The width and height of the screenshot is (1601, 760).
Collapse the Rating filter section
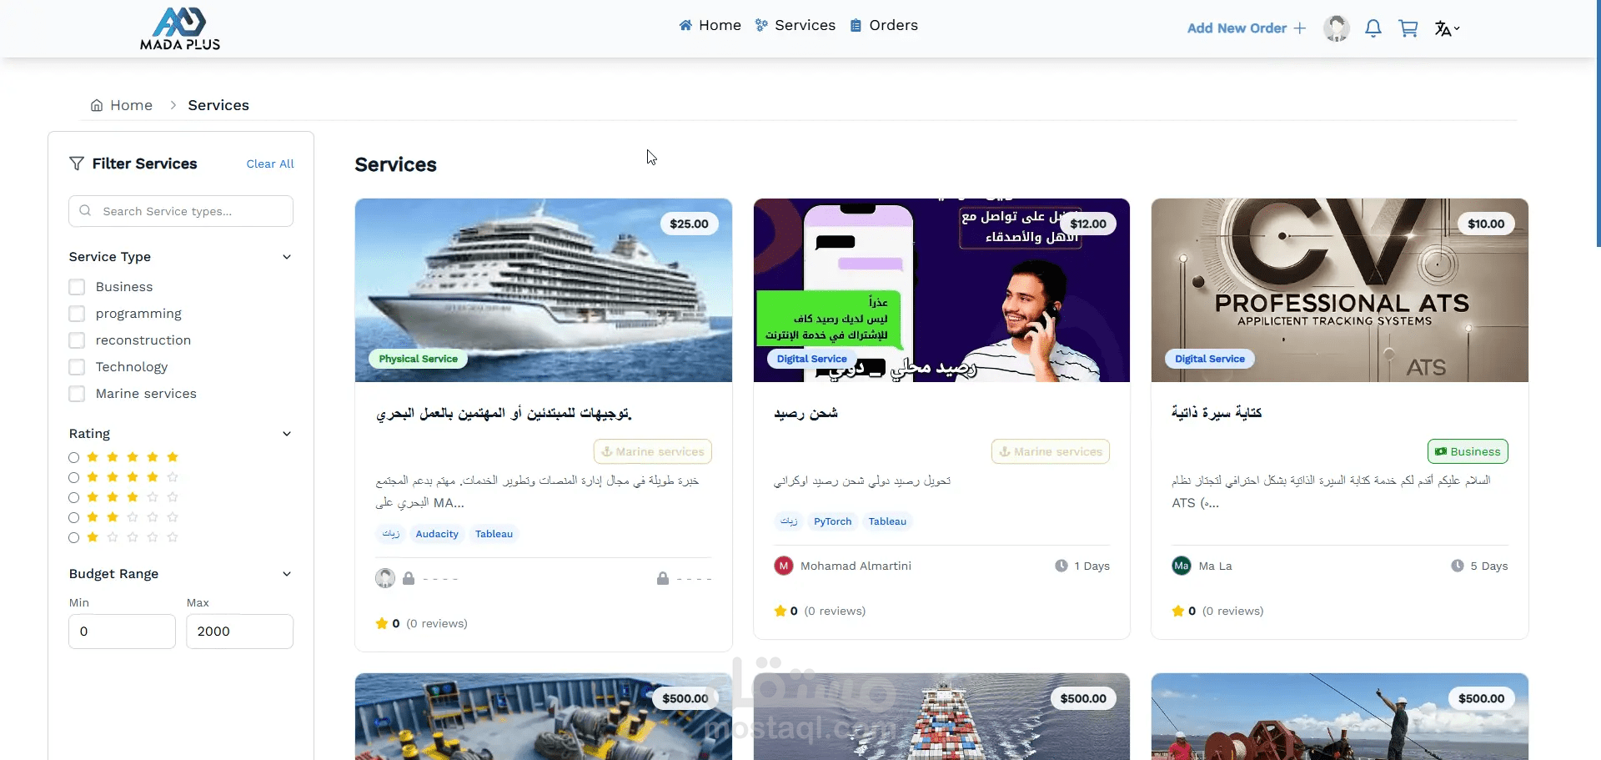pos(287,434)
